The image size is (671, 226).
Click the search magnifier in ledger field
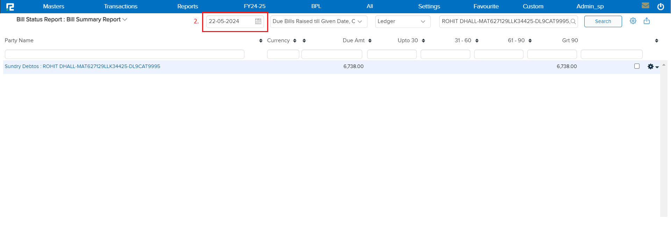(x=573, y=22)
